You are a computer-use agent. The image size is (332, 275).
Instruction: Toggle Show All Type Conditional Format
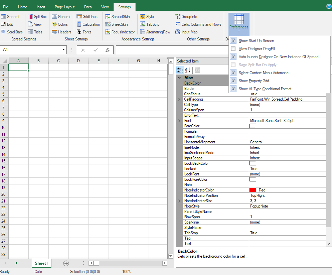click(x=233, y=89)
